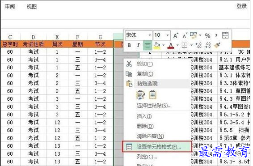Apply comma style in the mini toolbar
Screen dimensions: 253x166
click(216, 35)
